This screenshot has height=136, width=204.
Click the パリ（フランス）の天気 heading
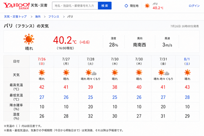pyautogui.click(x=26, y=26)
